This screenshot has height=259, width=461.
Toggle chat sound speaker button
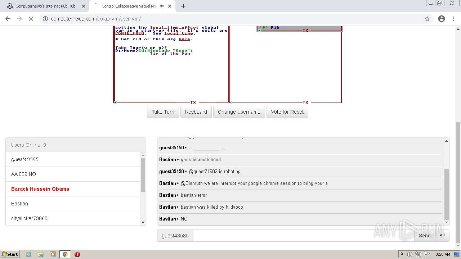(x=442, y=236)
